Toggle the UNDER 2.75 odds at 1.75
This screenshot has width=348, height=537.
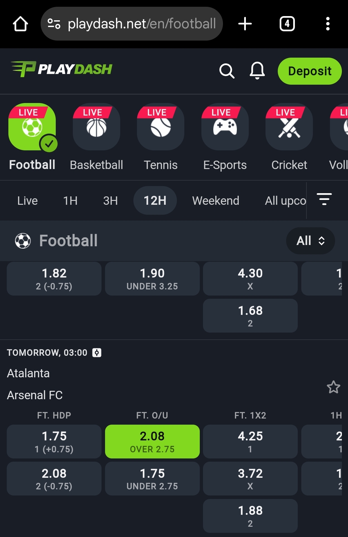click(x=152, y=478)
